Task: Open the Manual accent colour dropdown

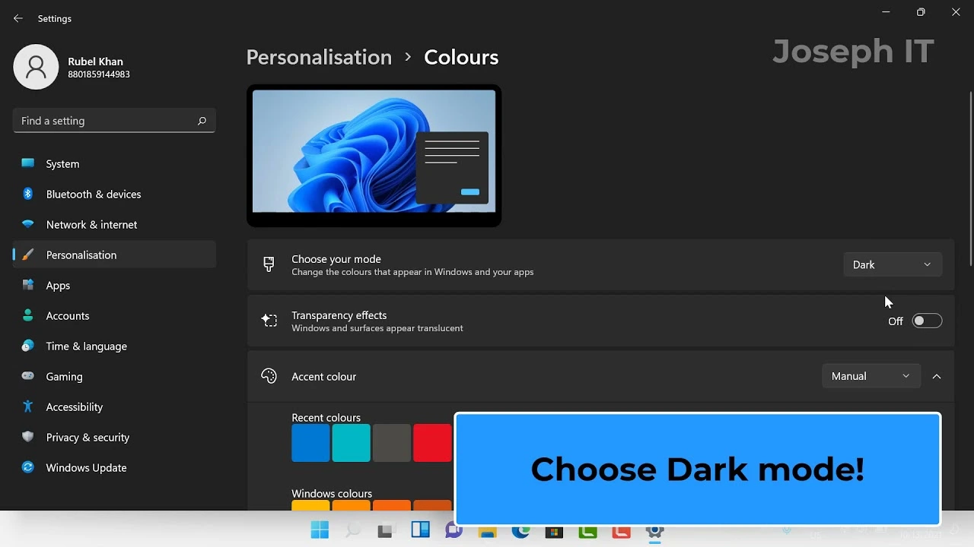Action: (871, 376)
